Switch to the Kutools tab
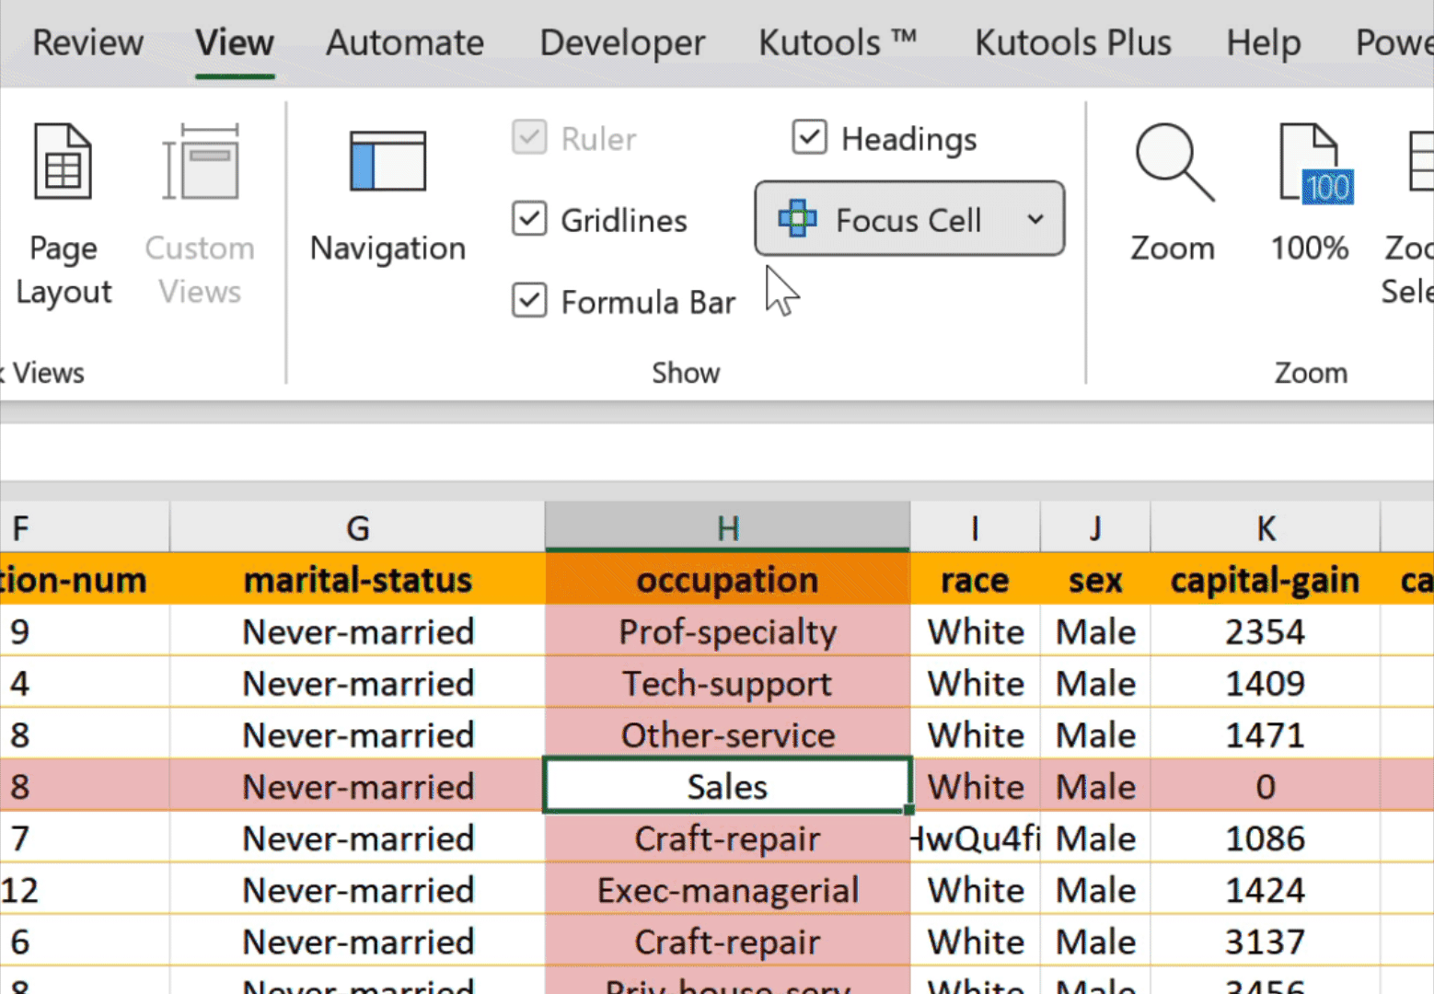1434x994 pixels. [x=838, y=43]
